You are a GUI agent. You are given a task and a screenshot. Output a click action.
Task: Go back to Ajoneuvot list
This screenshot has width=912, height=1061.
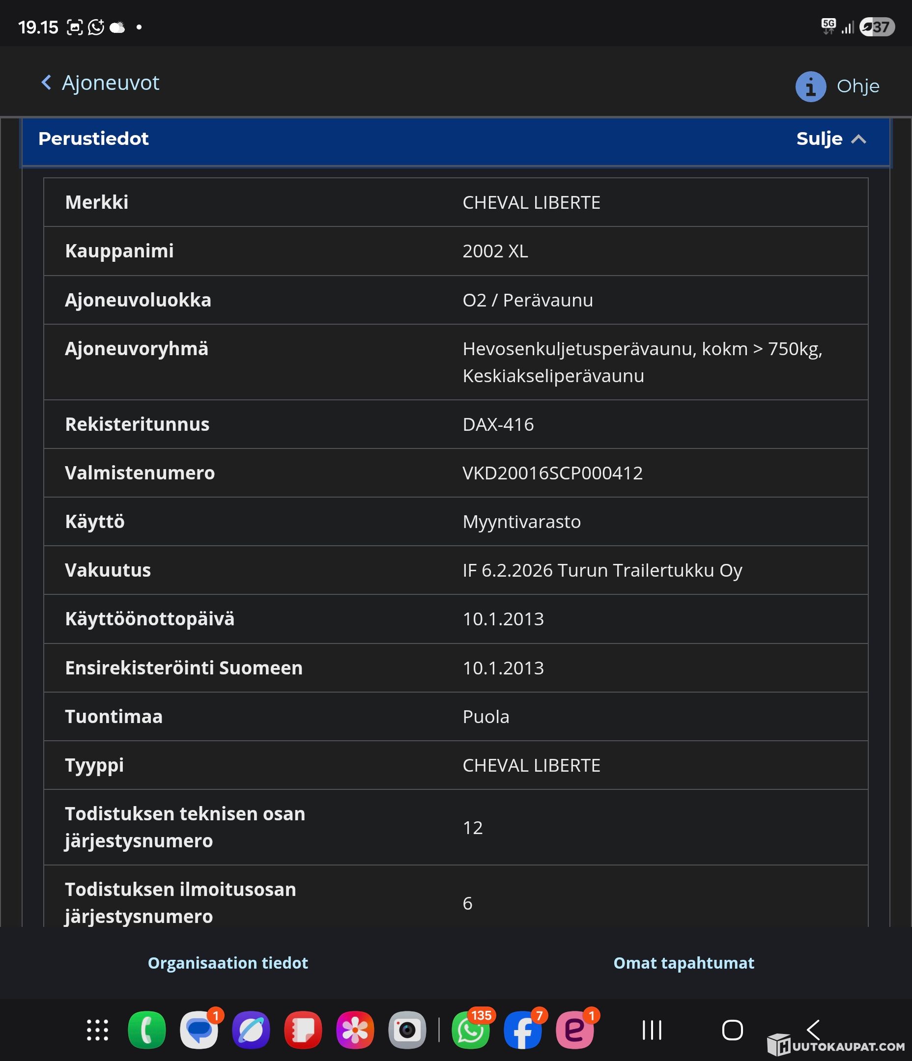(100, 83)
